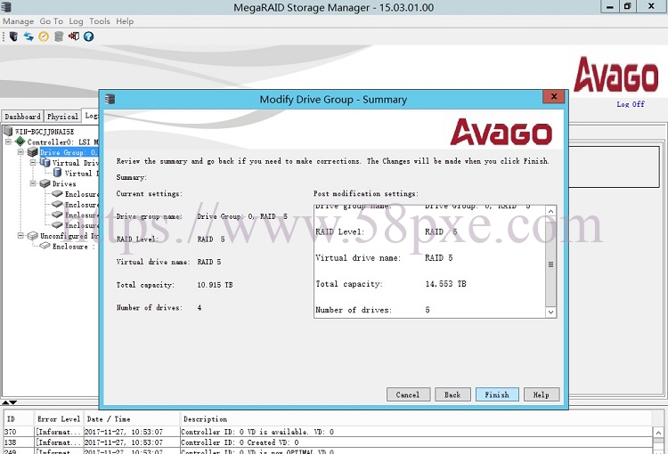The width and height of the screenshot is (668, 454).
Task: Click the MegaRAID application icon in title bar
Action: tap(6, 7)
